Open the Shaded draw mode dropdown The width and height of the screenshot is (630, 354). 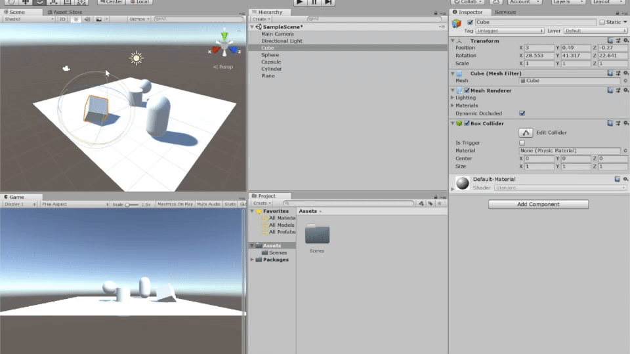[x=28, y=19]
